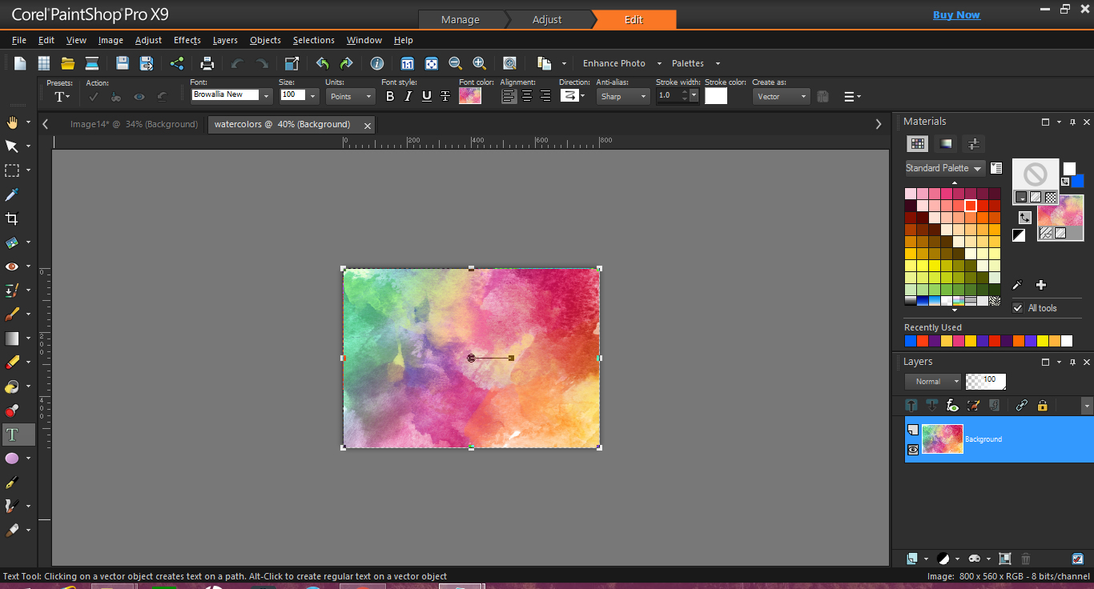Select the Dropper tool
The width and height of the screenshot is (1094, 589).
click(x=12, y=194)
